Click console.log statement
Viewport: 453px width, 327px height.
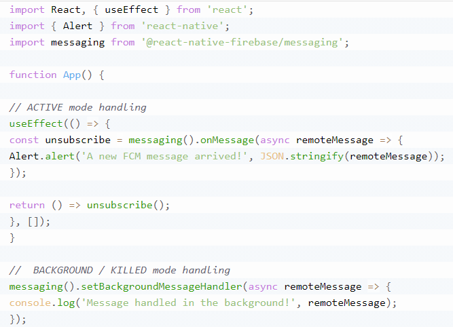(x=203, y=303)
